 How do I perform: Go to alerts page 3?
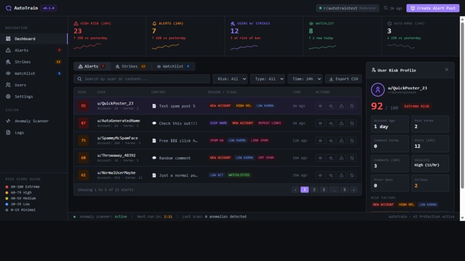(324, 190)
